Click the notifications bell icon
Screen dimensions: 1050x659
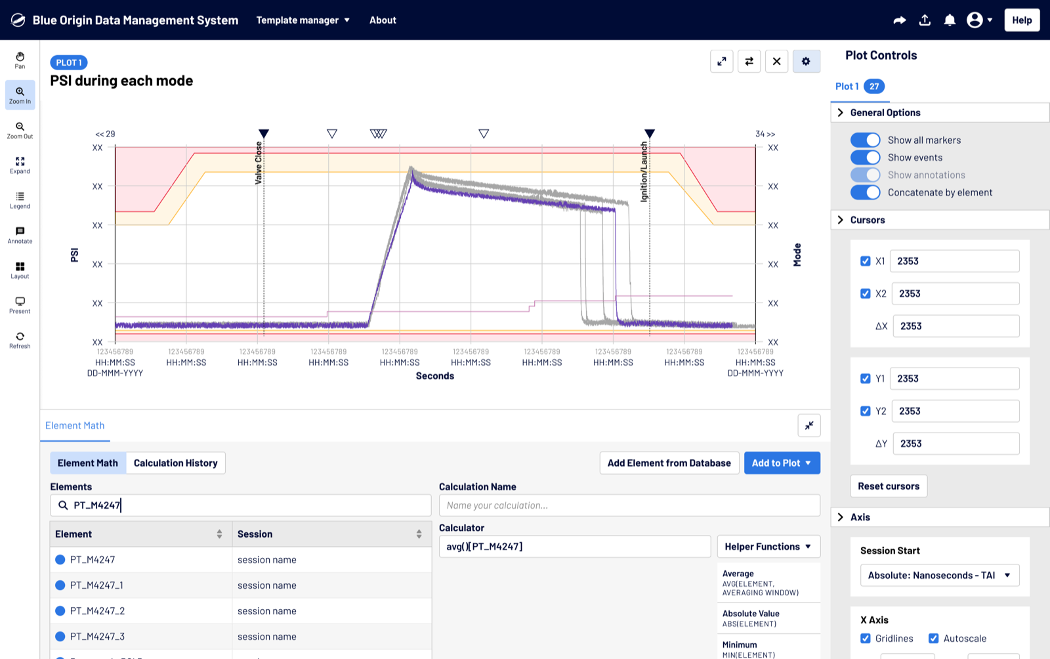click(x=949, y=20)
